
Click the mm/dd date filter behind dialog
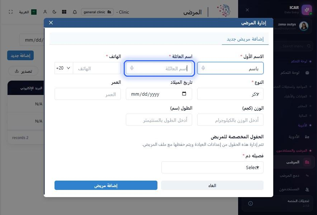[32, 40]
